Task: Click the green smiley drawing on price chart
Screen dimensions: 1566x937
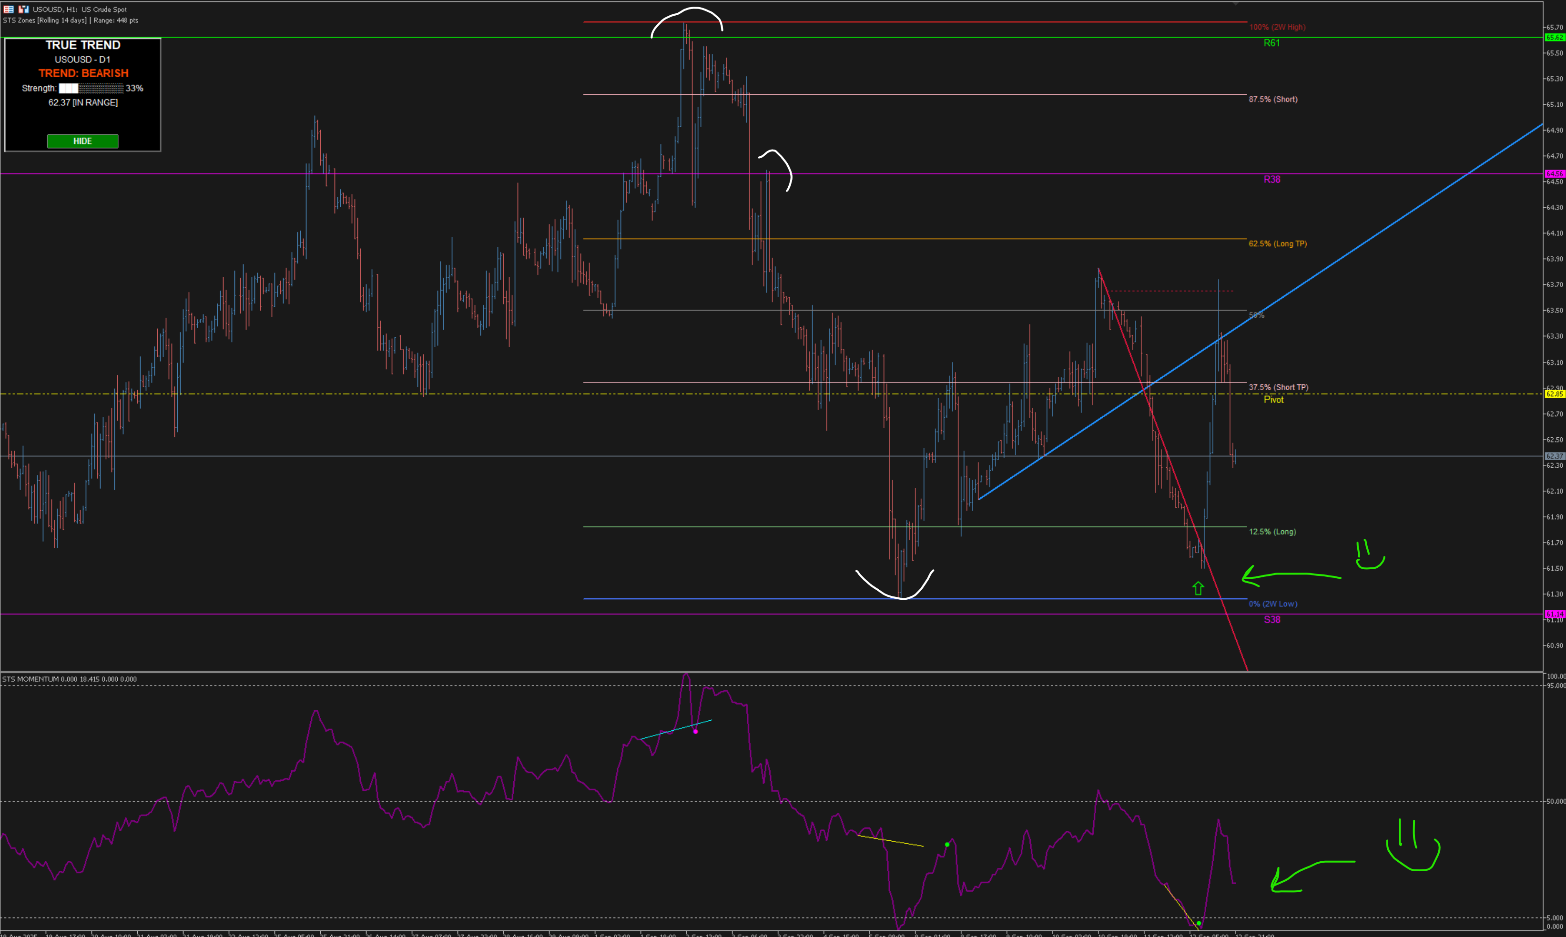Action: (x=1370, y=555)
